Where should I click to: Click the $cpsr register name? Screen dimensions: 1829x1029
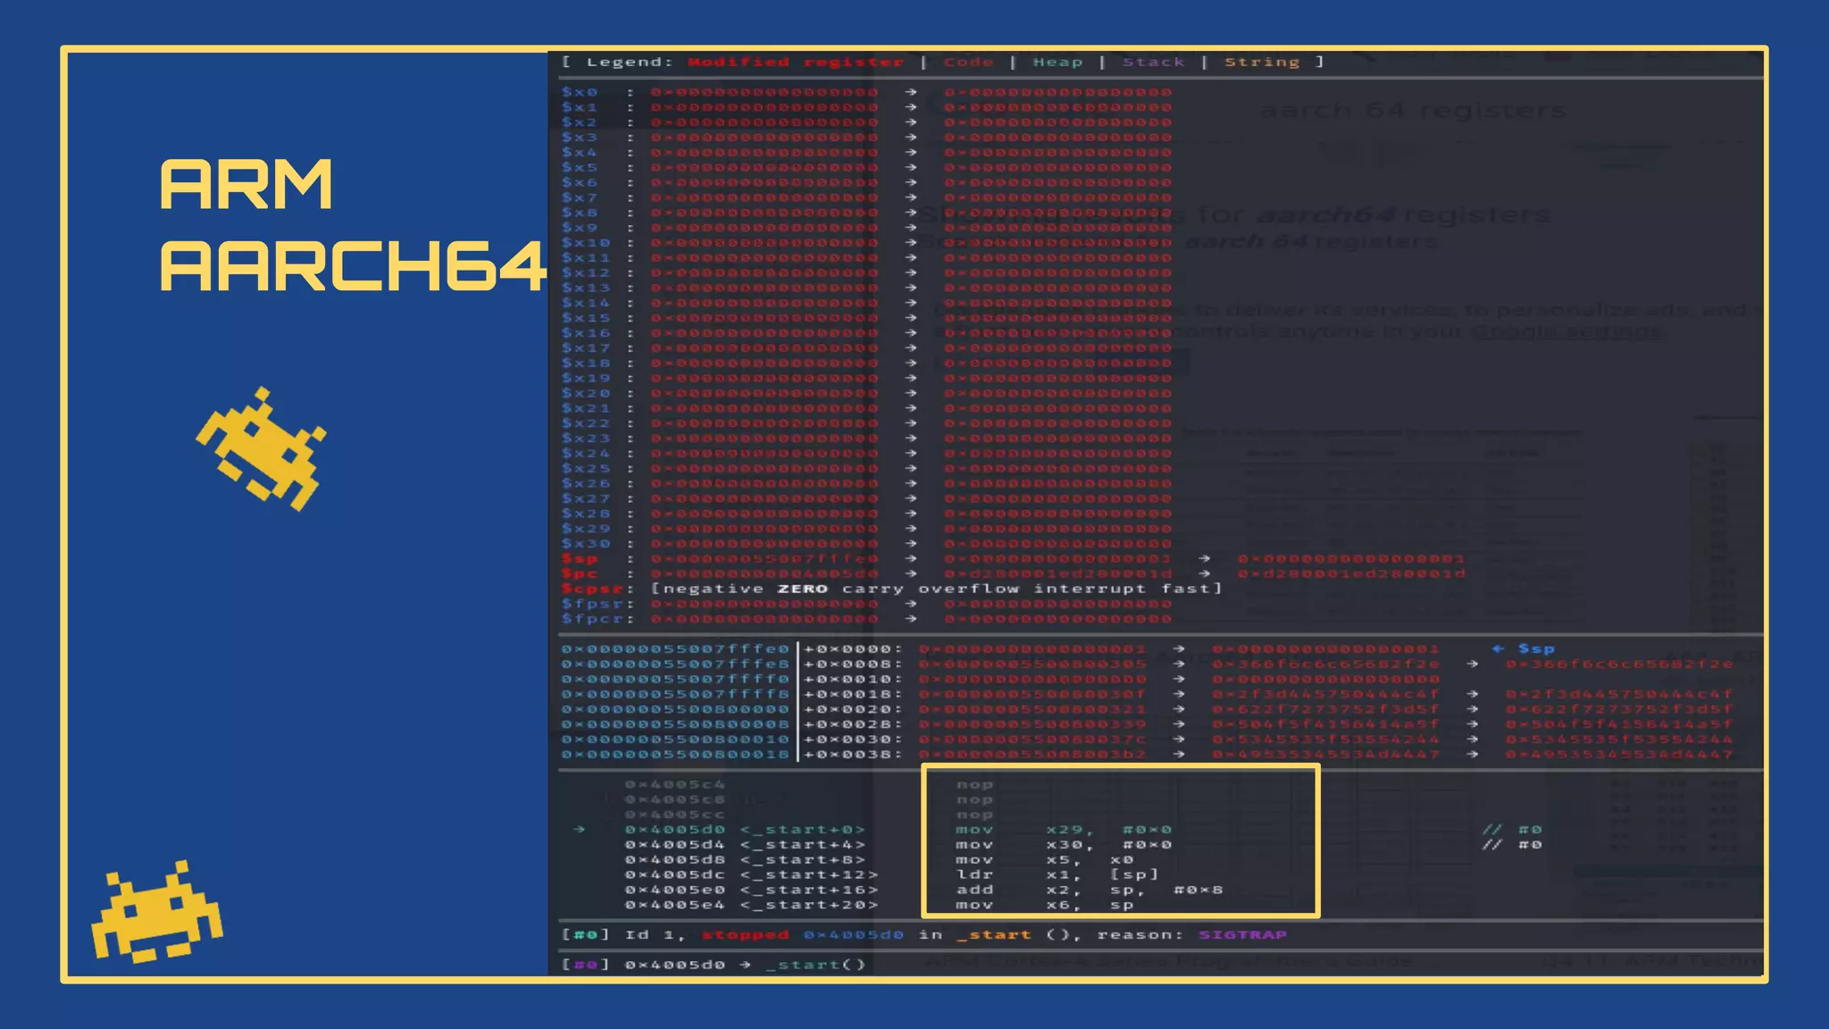click(x=591, y=589)
